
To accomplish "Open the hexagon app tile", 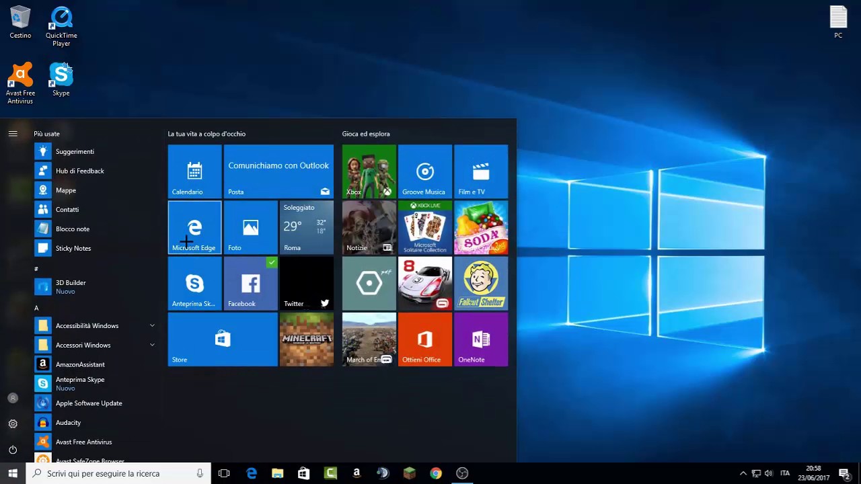I will pos(369,283).
